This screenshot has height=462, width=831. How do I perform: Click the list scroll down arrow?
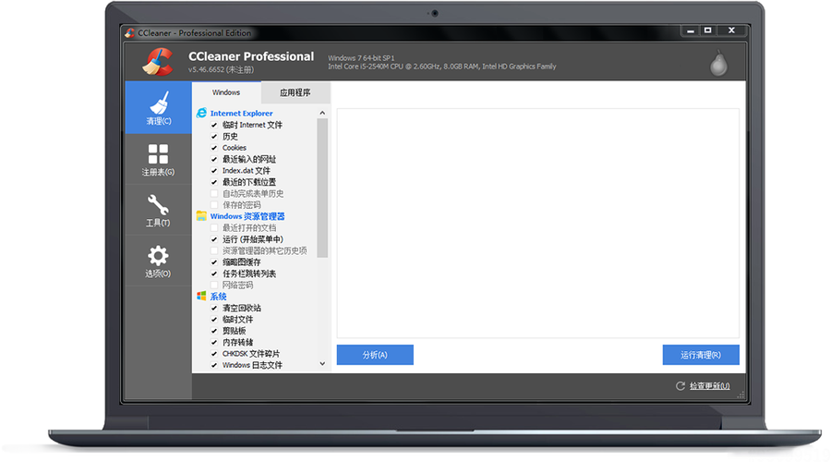coord(322,364)
